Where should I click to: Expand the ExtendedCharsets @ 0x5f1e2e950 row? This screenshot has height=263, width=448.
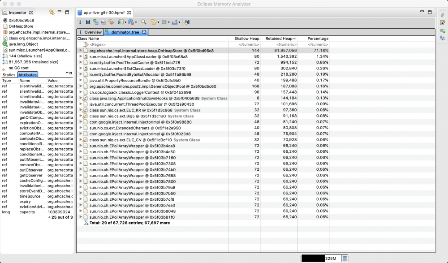click(81, 128)
